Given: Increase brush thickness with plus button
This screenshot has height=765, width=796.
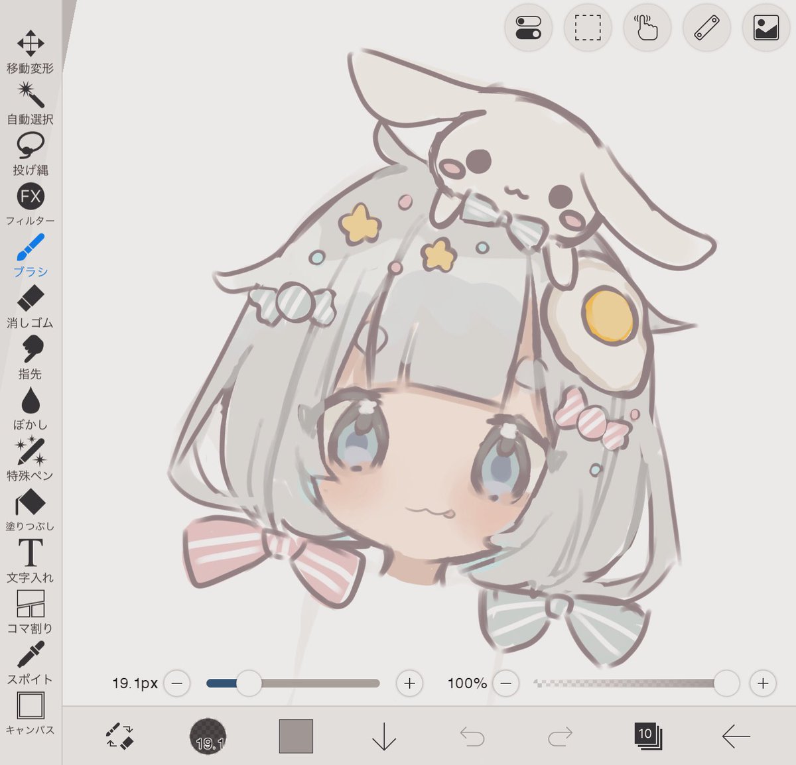Looking at the screenshot, I should [410, 683].
